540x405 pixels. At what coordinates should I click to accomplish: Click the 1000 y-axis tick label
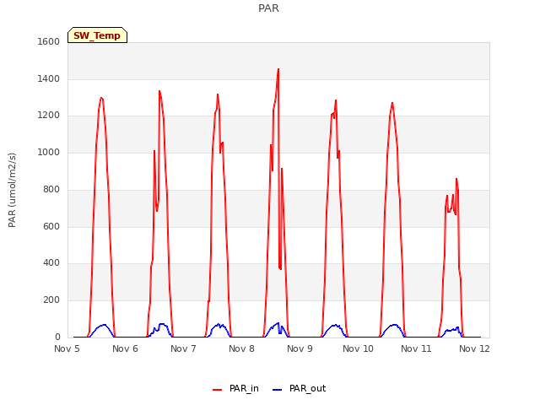49,152
